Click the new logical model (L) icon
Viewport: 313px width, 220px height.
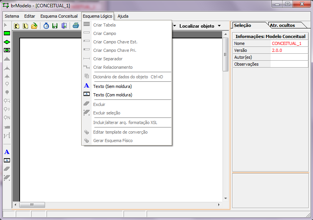tap(25, 26)
